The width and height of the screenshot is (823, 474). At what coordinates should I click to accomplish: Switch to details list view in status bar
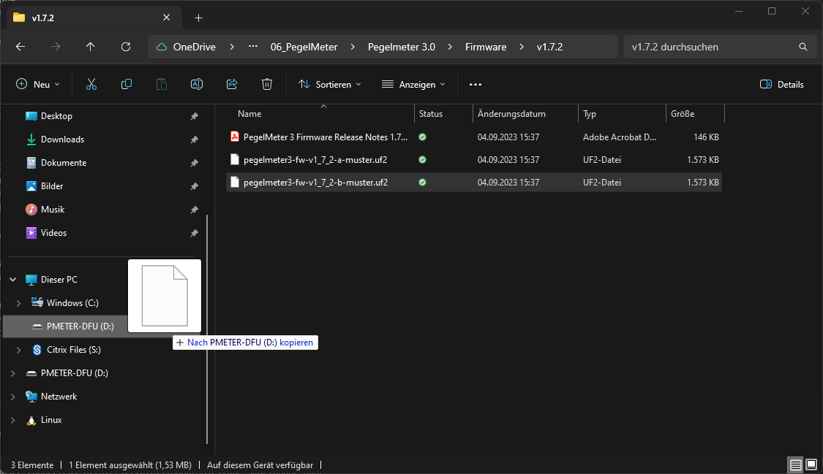coord(795,465)
